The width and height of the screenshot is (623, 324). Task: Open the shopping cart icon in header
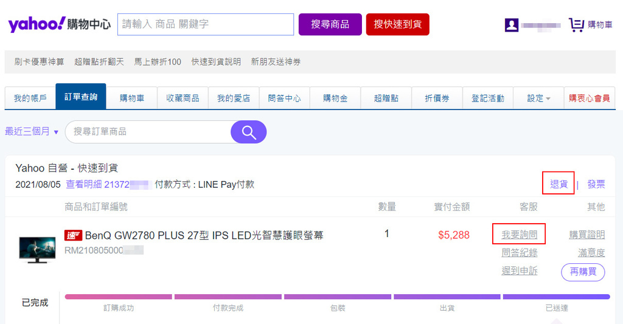[x=576, y=25]
